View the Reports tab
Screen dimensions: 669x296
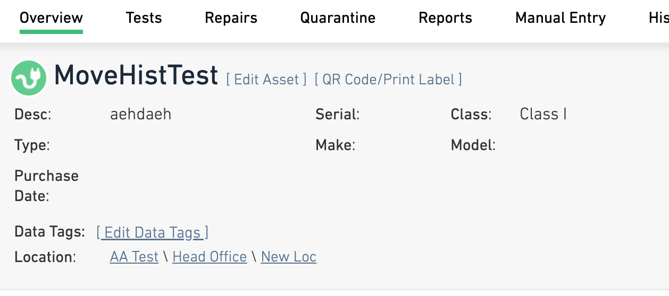pyautogui.click(x=445, y=18)
